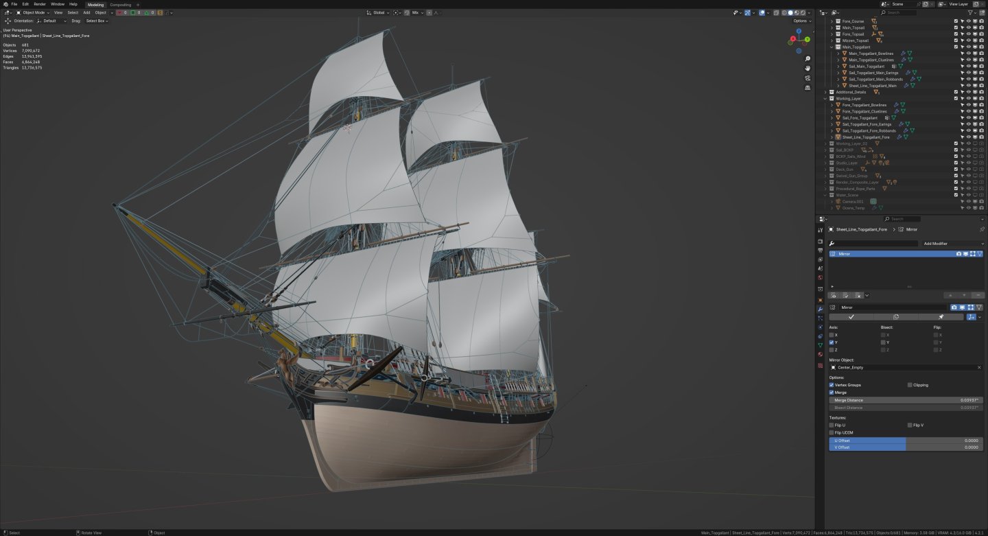
Task: Hide Sail_Fore_Topgallant with its eye icon
Action: point(969,118)
